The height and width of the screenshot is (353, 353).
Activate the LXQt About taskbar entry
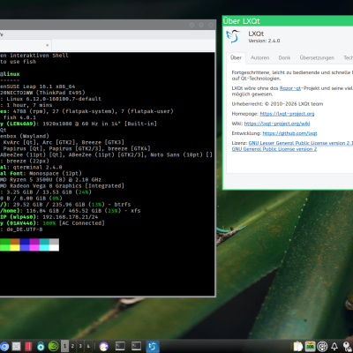tap(153, 346)
